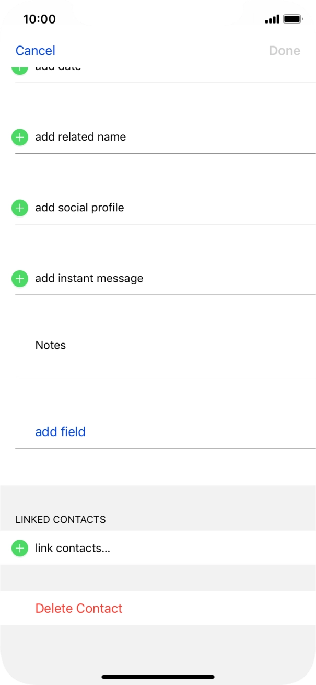Tap the home indicator bar at the bottom
This screenshot has height=685, width=316.
[x=158, y=676]
